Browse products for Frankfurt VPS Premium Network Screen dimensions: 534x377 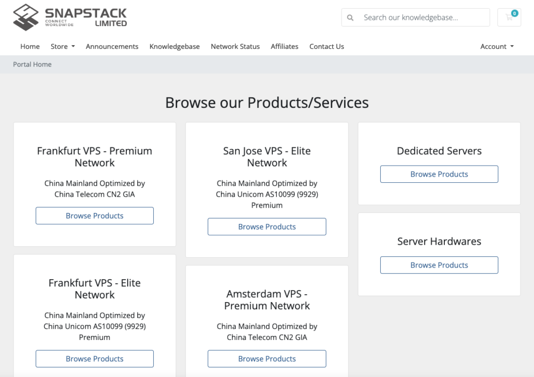click(94, 216)
